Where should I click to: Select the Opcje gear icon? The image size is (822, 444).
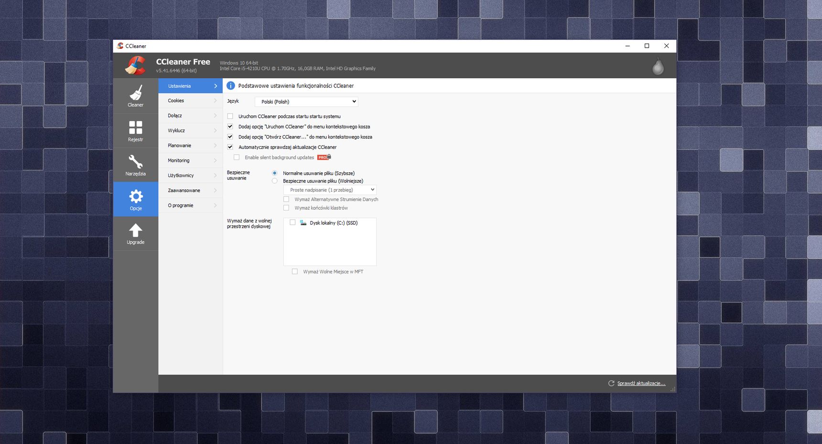(136, 196)
